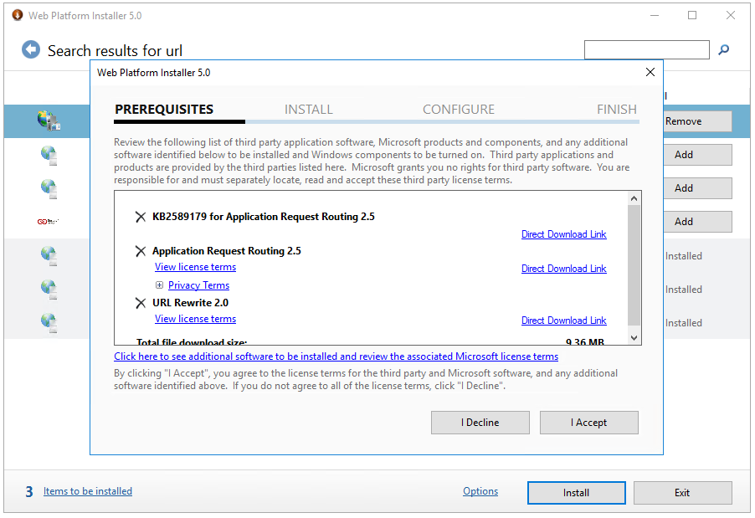755x518 pixels.
Task: Click the back arrow next to Search results
Action: point(31,49)
